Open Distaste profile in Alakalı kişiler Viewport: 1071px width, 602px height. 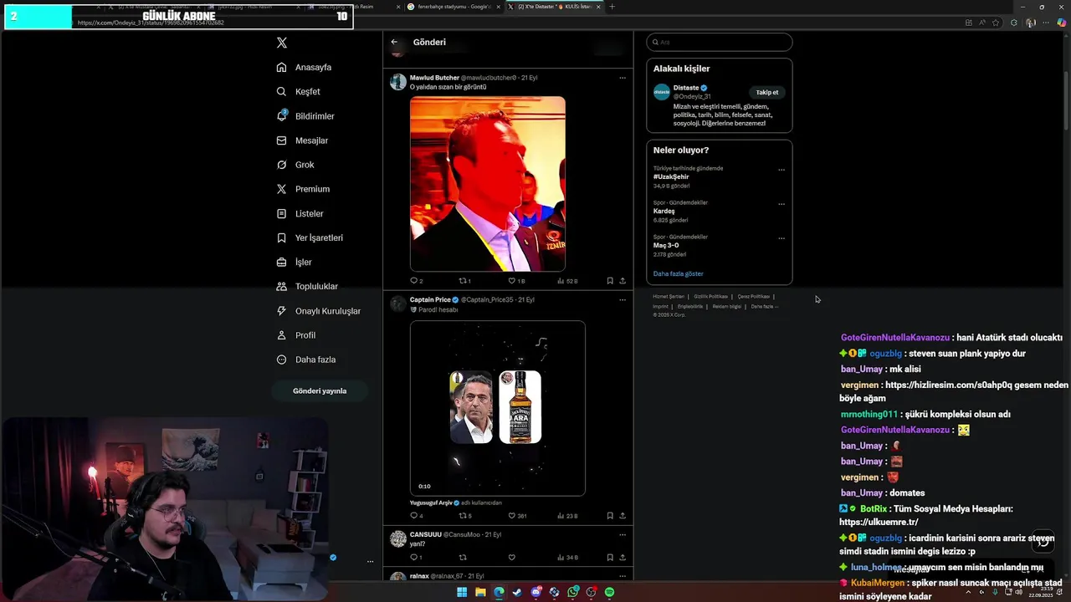point(686,88)
